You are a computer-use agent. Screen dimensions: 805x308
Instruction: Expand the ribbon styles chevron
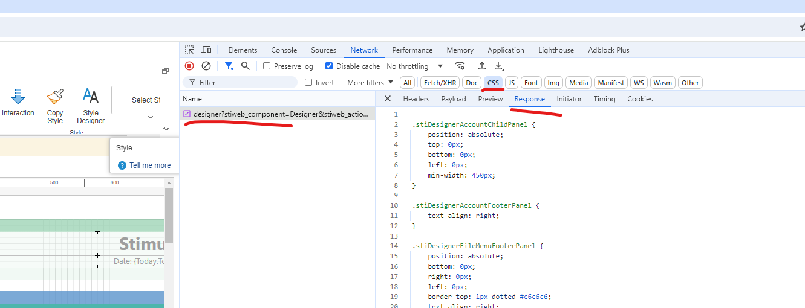[166, 129]
